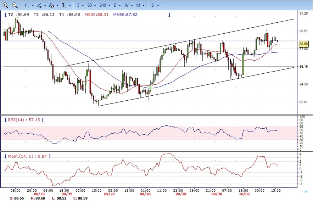The image size is (313, 202).
Task: Switch to the 240-minute timeframe
Action: coord(102,5)
